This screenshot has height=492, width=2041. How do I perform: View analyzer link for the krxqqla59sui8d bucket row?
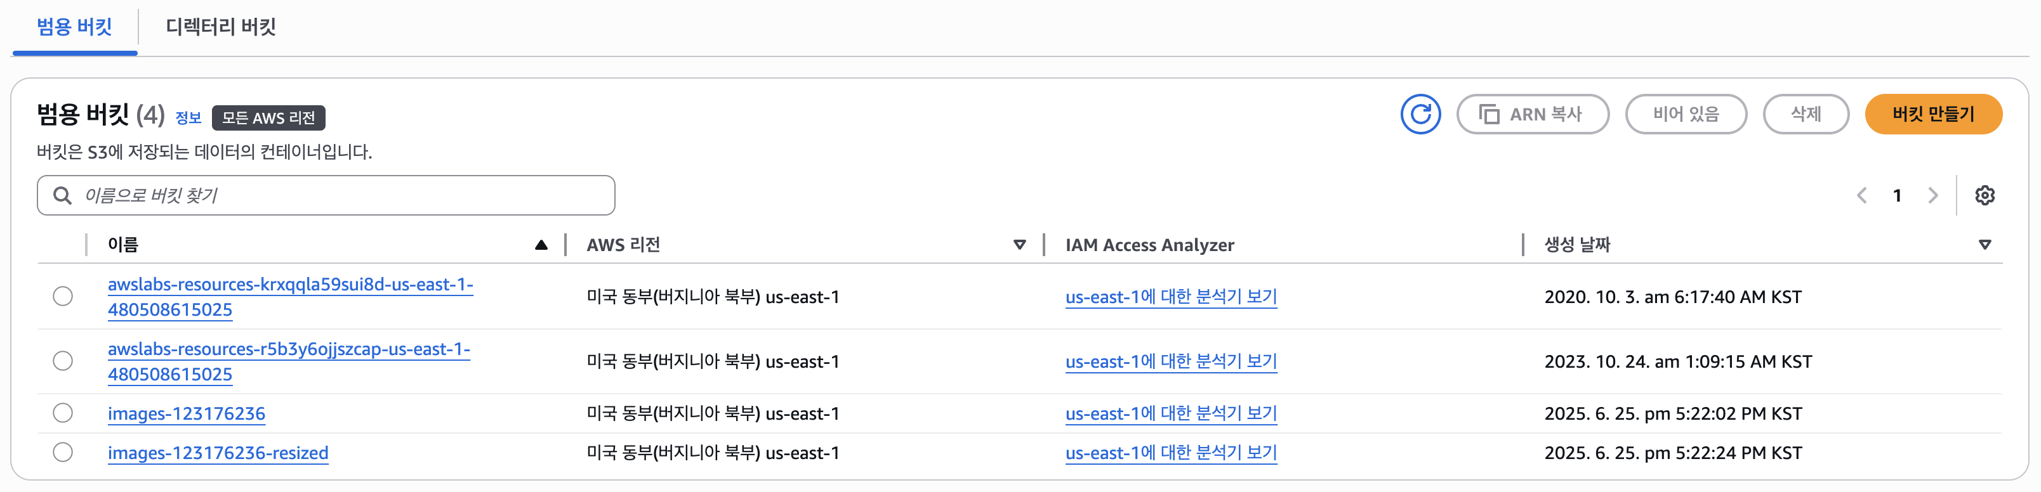click(1171, 297)
